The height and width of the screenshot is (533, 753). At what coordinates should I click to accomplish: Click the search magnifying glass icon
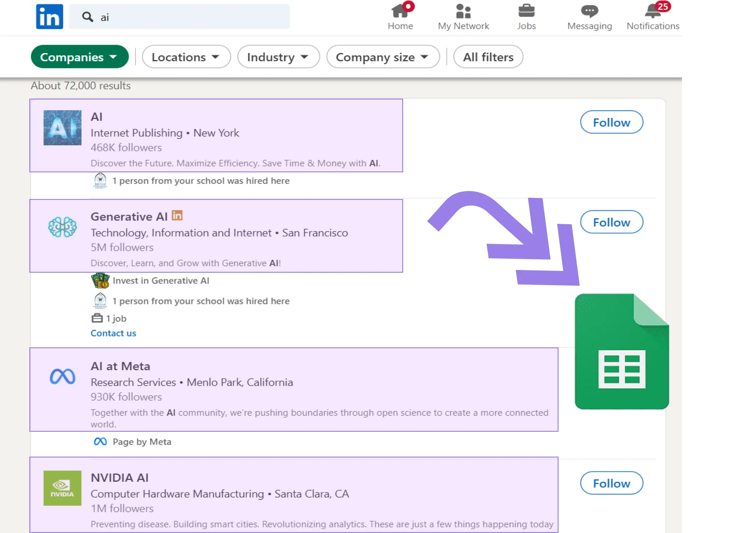(x=87, y=17)
